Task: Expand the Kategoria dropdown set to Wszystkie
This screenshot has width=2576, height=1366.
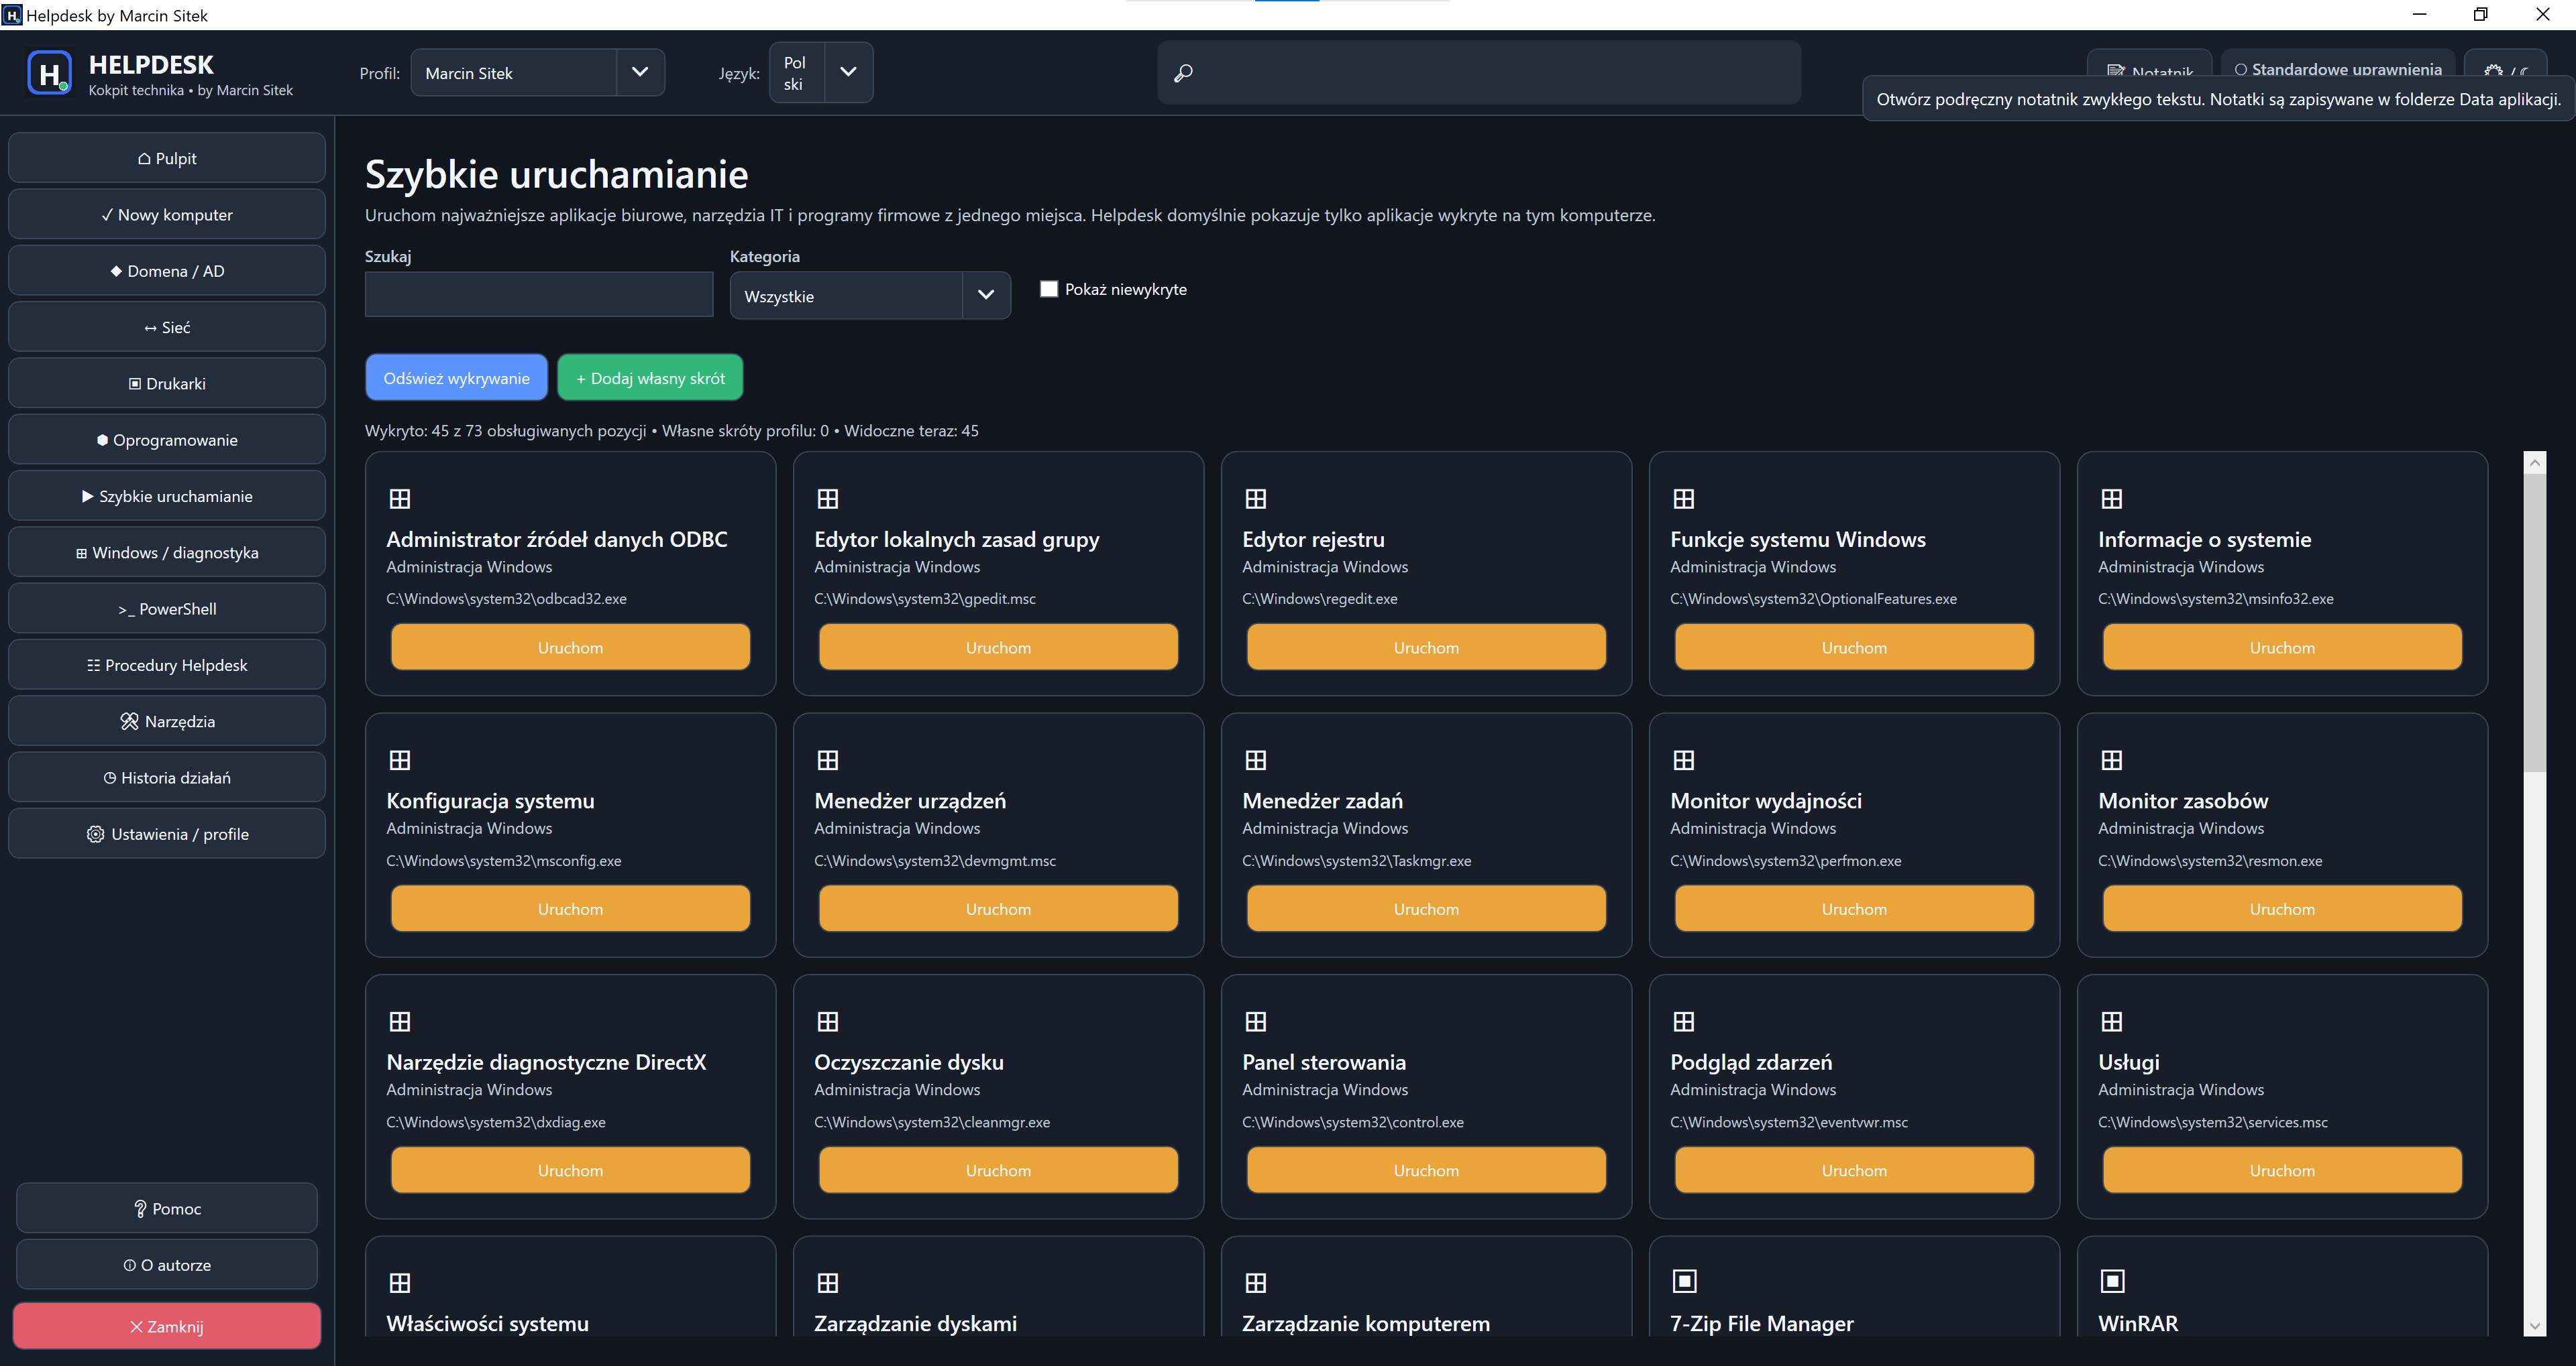Action: (870, 296)
